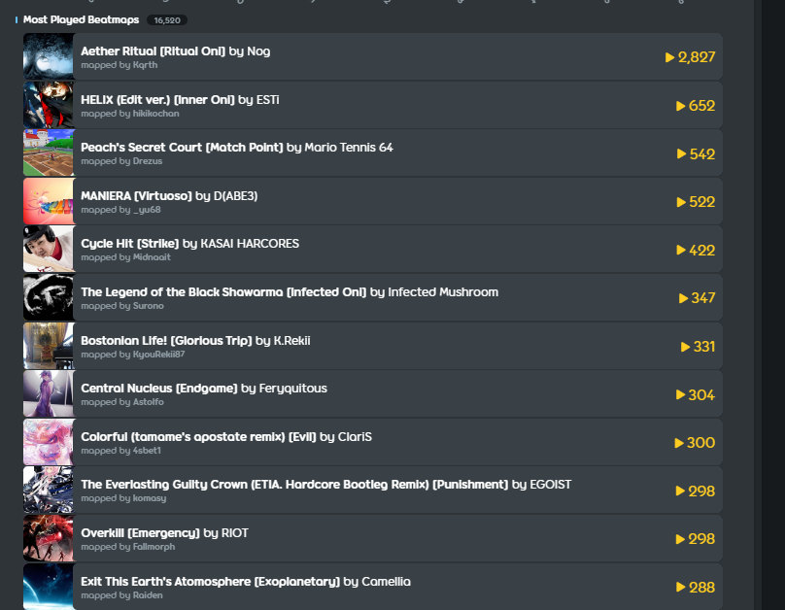This screenshot has height=610, width=785.
Task: Click the 422 play count
Action: pyautogui.click(x=701, y=250)
